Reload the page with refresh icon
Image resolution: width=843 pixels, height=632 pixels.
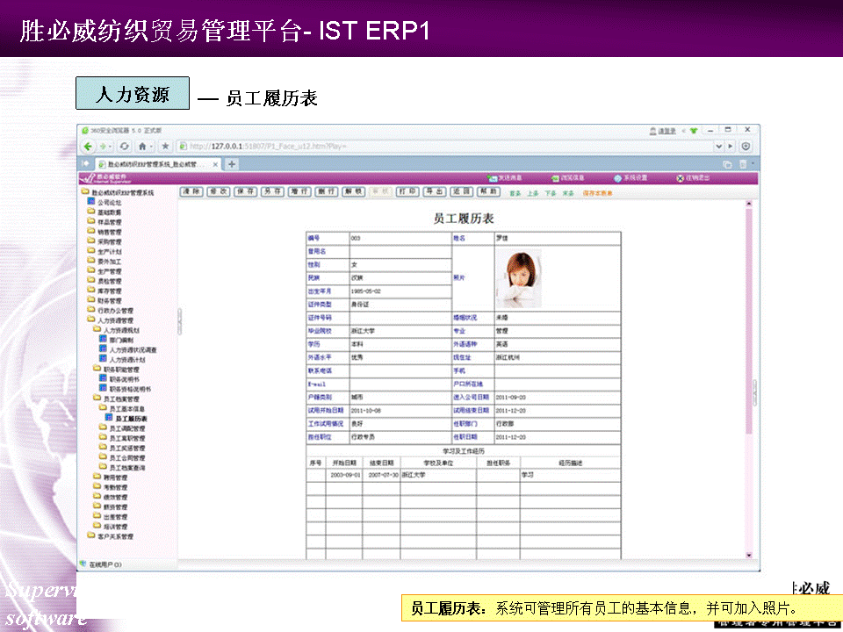pos(124,147)
